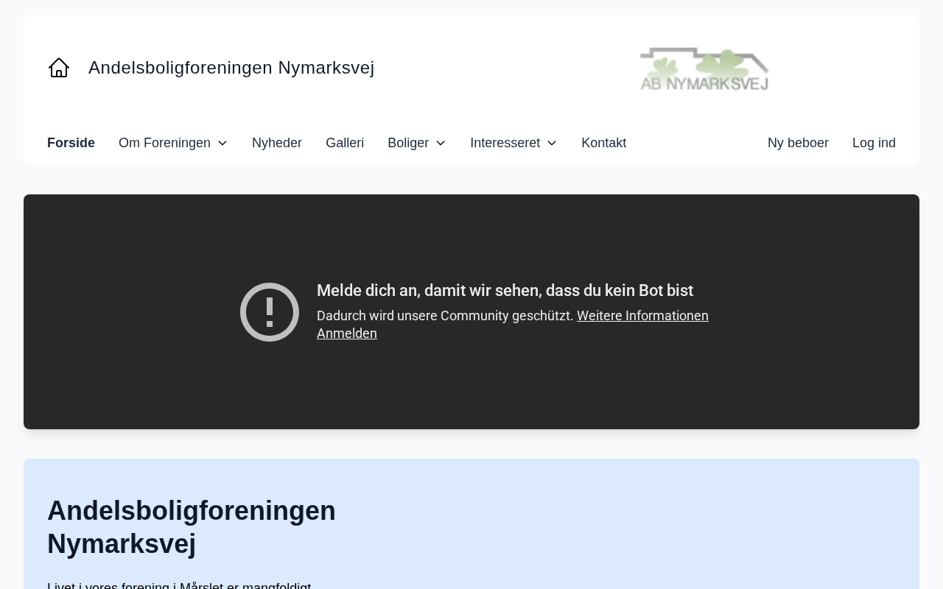This screenshot has width=943, height=589.
Task: Click the blue section heading 'Andelsboligforeningen Nymarksvej'
Action: [x=192, y=527]
